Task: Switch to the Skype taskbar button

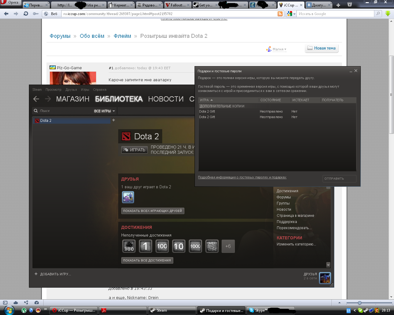Action: pos(271,310)
